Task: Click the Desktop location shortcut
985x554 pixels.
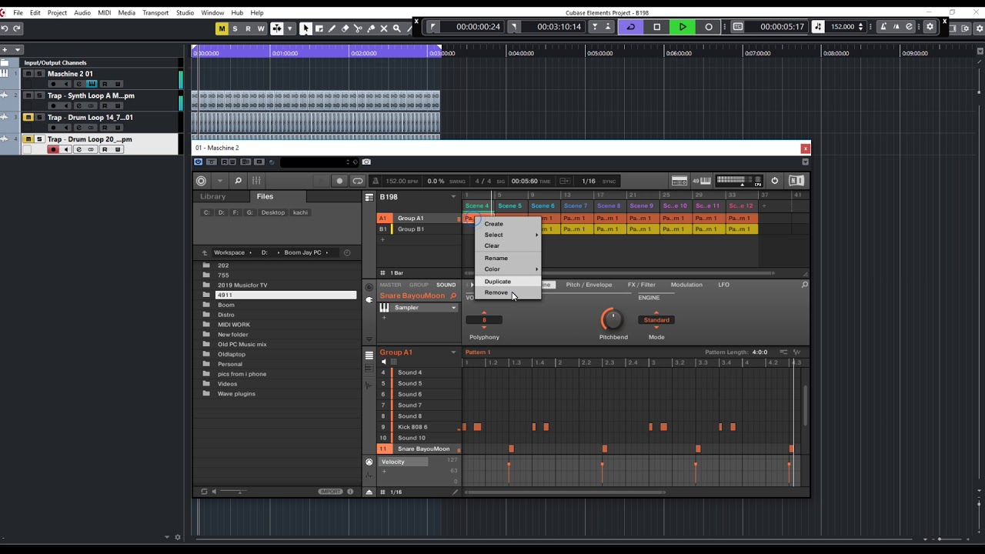Action: click(272, 212)
